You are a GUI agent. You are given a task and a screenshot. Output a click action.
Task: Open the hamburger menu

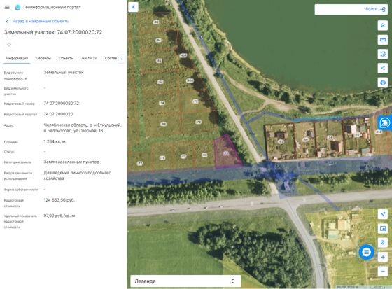click(7, 7)
